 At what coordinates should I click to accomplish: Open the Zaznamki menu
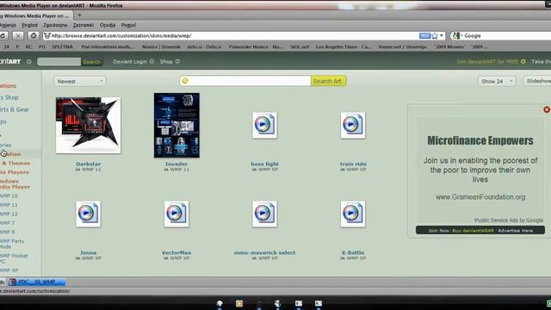tap(84, 25)
